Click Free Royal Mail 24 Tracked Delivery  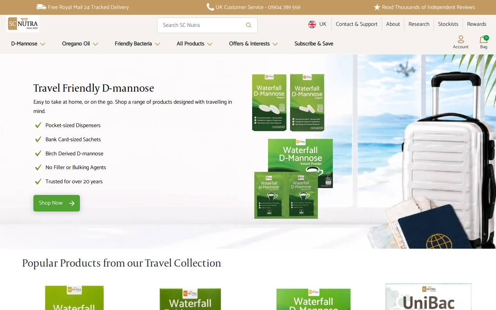88,7
